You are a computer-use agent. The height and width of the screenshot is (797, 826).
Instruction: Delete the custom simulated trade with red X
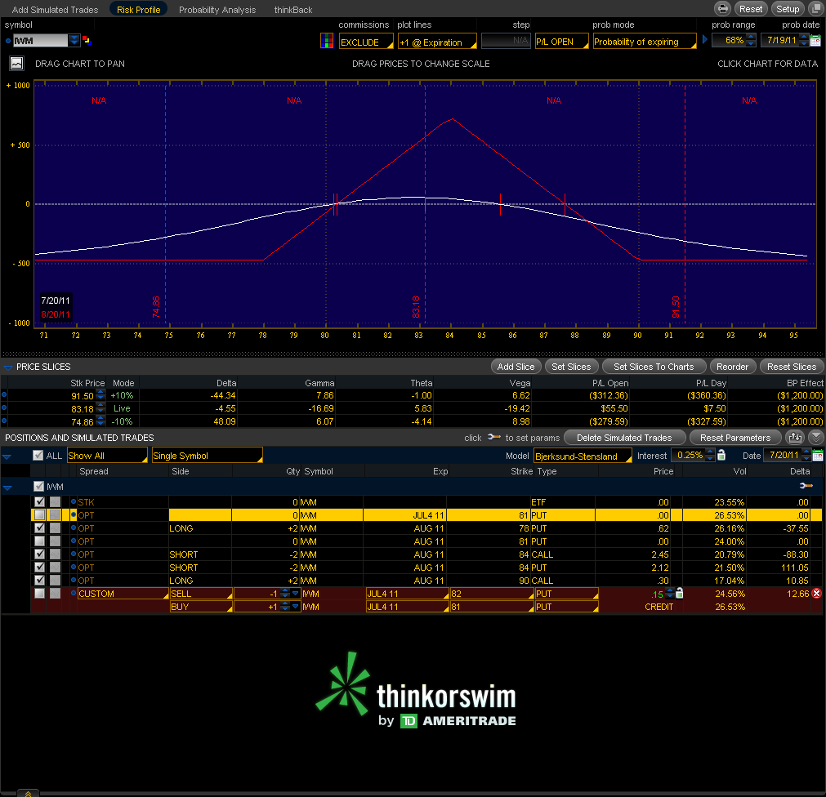[816, 594]
